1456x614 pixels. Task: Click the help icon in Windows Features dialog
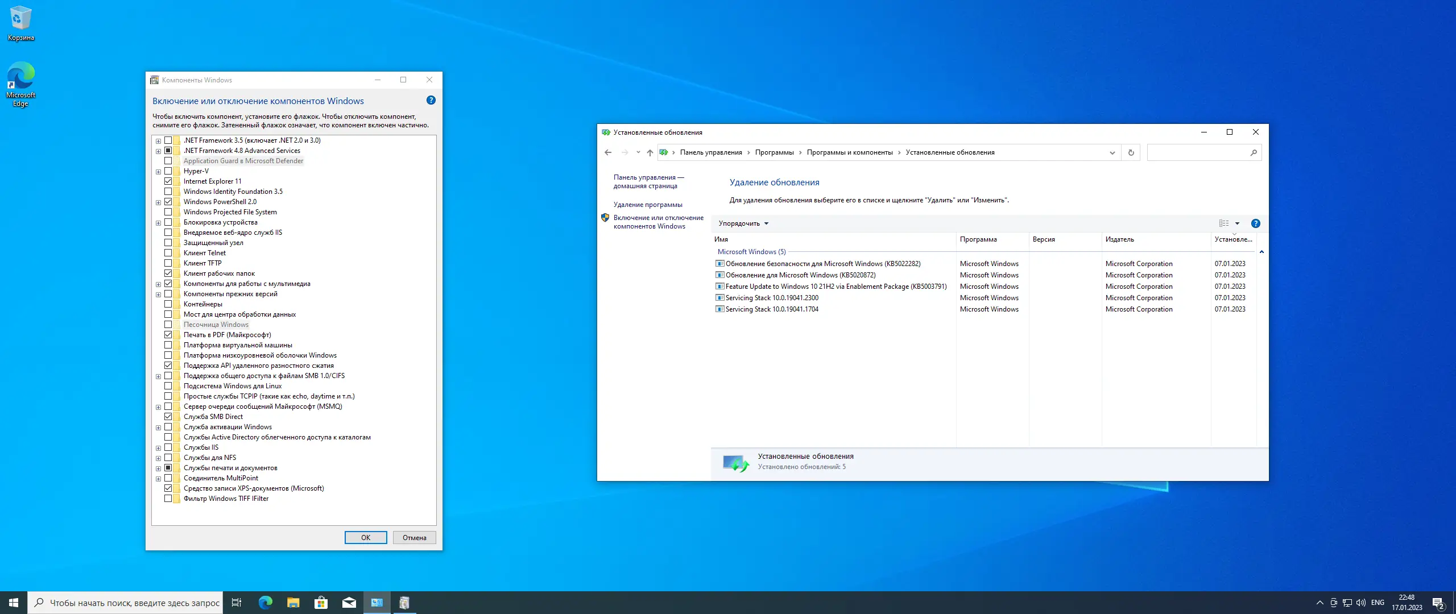(431, 100)
